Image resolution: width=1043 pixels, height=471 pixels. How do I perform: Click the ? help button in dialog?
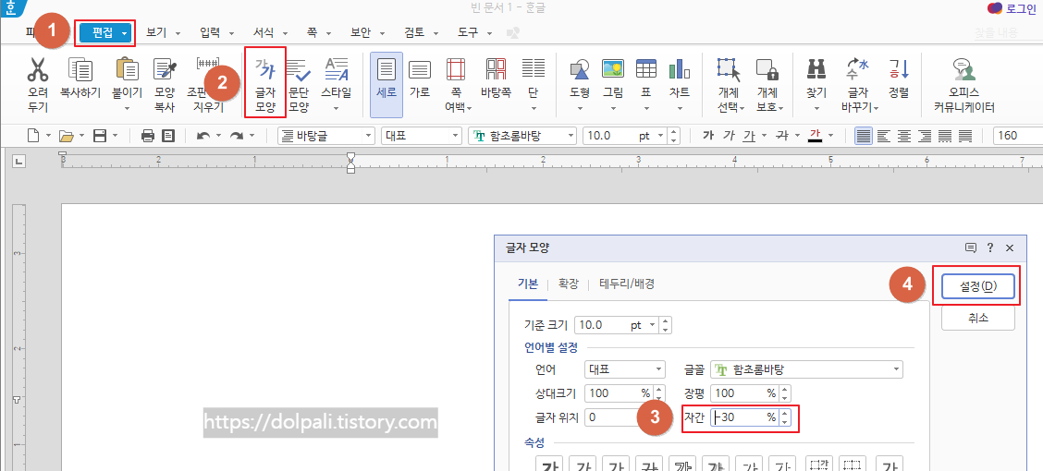click(990, 248)
